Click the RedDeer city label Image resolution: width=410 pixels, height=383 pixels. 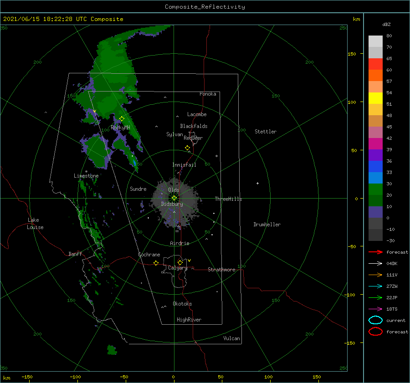(x=193, y=138)
